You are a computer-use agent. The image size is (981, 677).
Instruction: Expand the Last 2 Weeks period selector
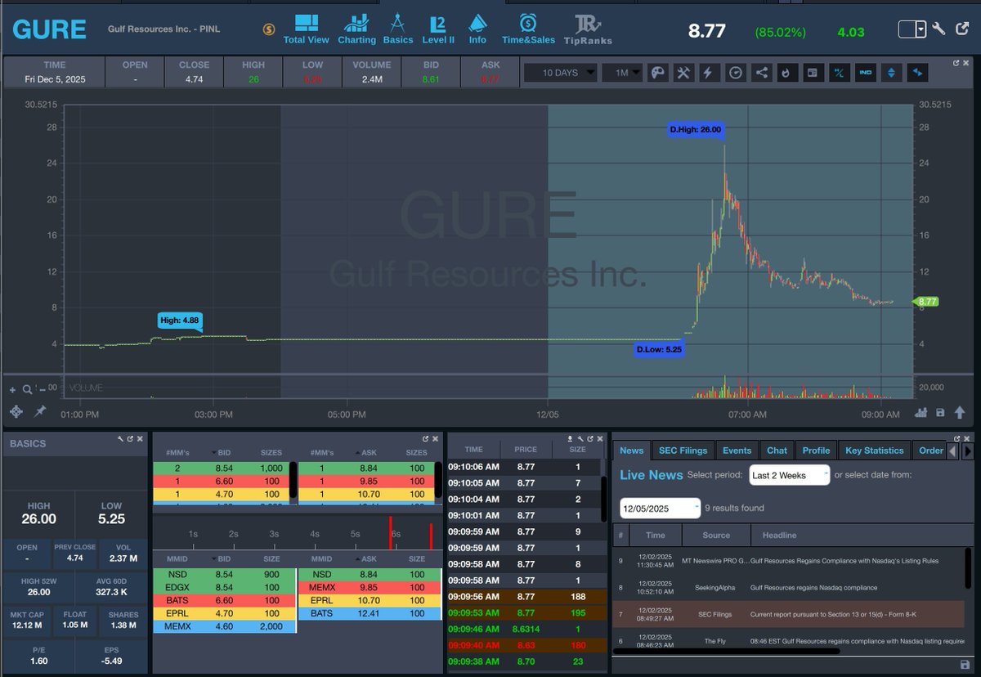pos(789,473)
